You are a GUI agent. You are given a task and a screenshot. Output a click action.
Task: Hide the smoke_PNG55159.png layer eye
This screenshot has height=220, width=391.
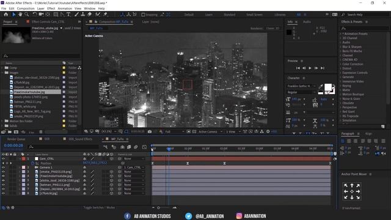pos(3,172)
